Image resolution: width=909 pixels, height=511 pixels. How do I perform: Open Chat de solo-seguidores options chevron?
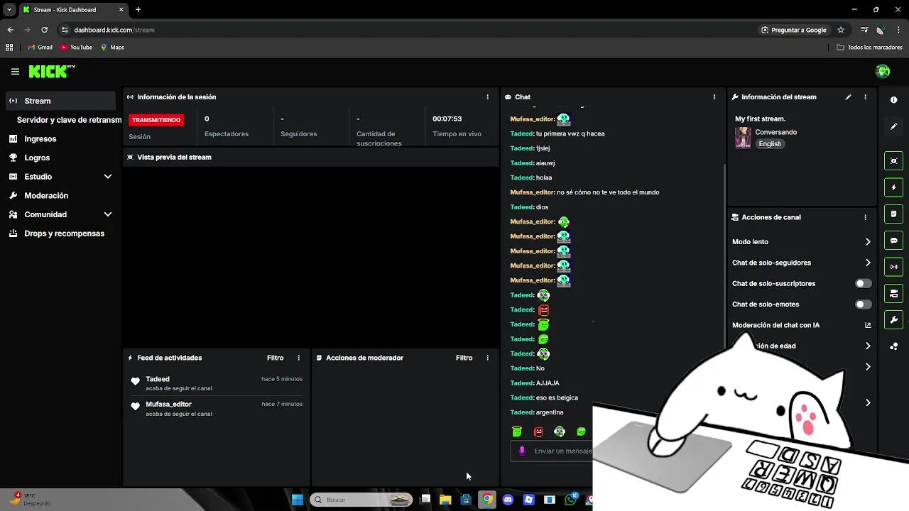[x=868, y=263]
